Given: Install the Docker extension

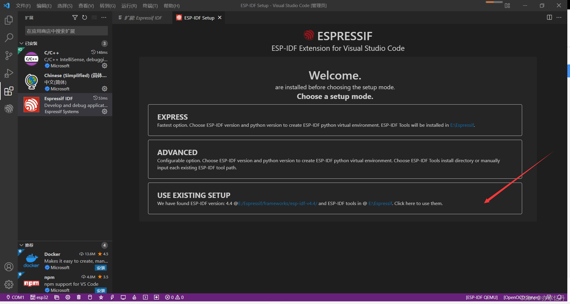Looking at the screenshot, I should [x=101, y=268].
